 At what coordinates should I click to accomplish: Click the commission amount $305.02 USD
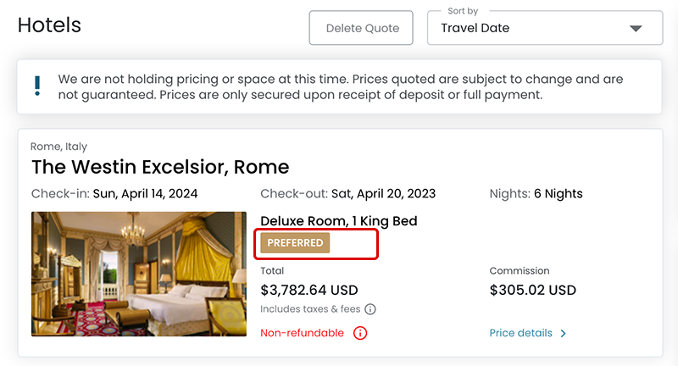532,291
